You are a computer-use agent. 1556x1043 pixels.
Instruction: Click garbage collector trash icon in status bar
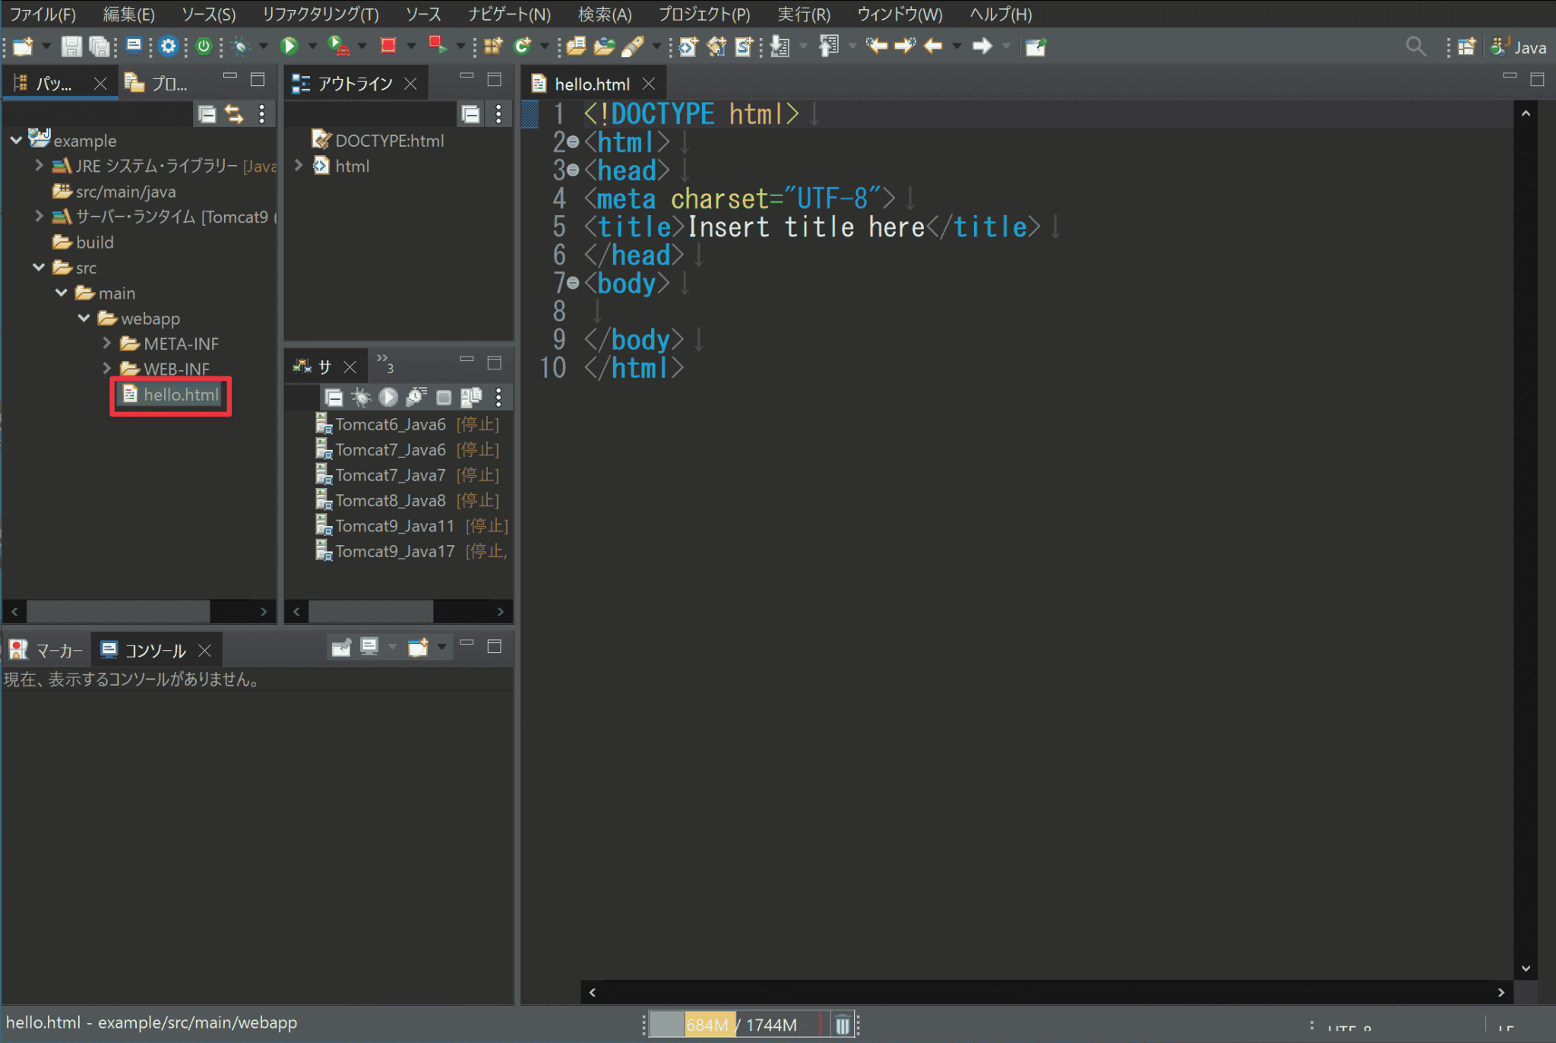(842, 1025)
